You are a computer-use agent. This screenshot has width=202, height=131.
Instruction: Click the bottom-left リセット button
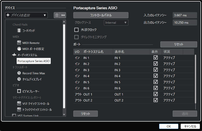pyautogui.click(x=86, y=114)
